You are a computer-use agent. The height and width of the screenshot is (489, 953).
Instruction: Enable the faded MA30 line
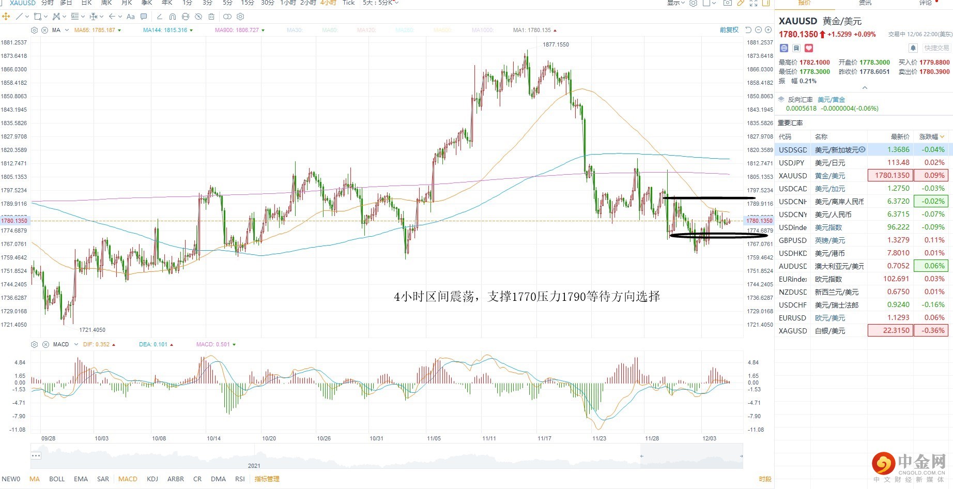(295, 30)
